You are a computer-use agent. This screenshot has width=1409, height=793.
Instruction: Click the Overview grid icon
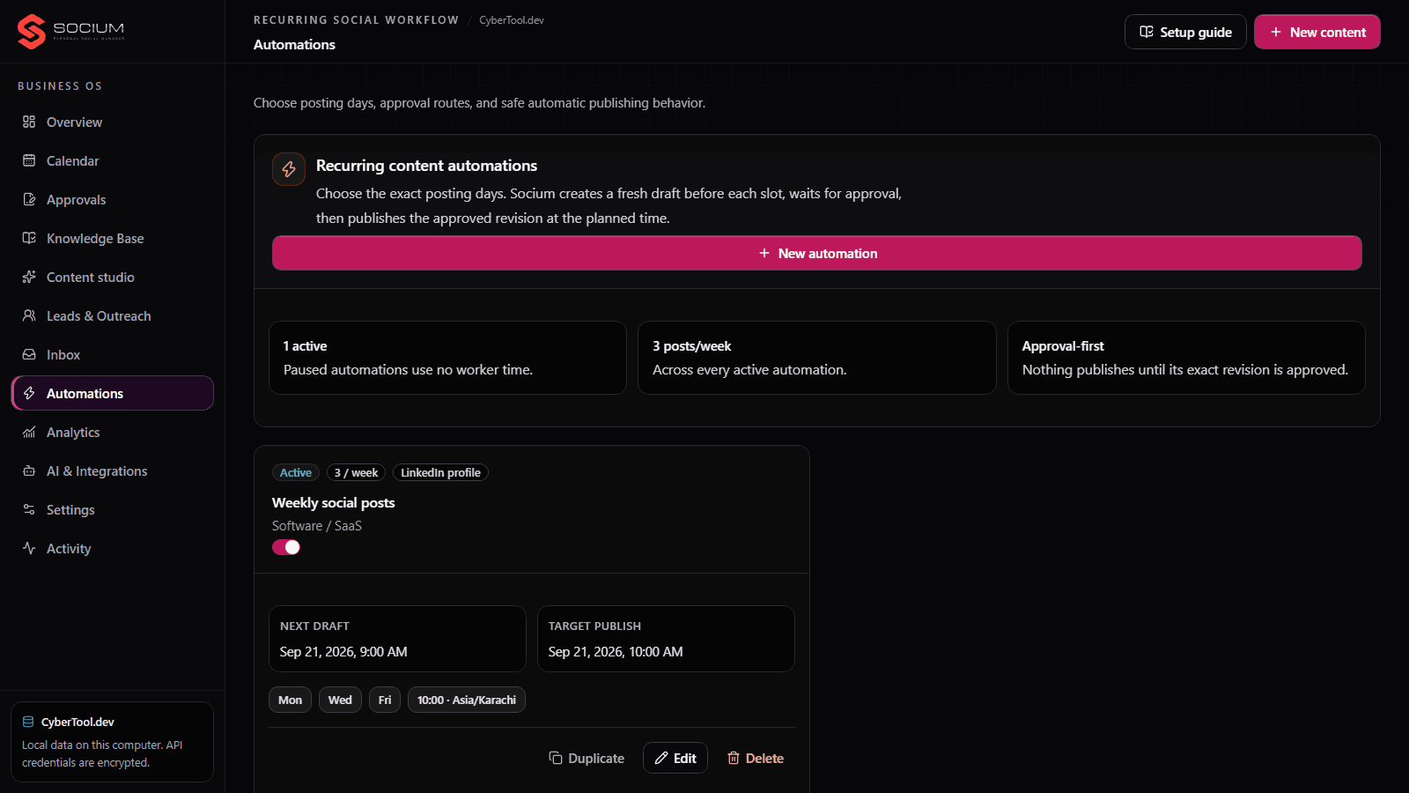point(29,122)
